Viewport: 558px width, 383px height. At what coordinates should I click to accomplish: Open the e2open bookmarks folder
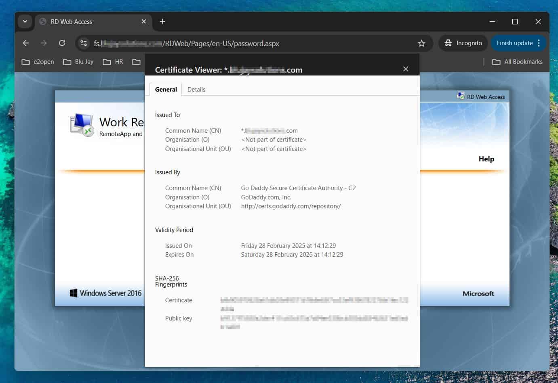(x=38, y=62)
